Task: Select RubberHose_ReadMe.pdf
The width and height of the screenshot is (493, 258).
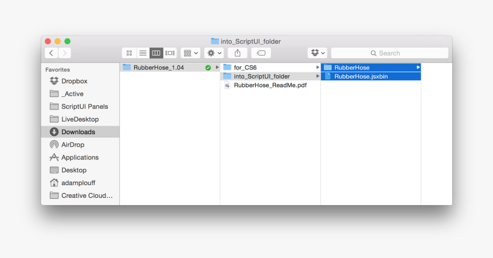Action: [x=271, y=85]
